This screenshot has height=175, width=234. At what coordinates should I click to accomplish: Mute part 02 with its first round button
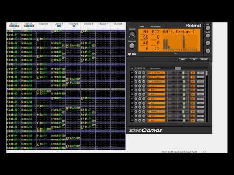[136, 77]
